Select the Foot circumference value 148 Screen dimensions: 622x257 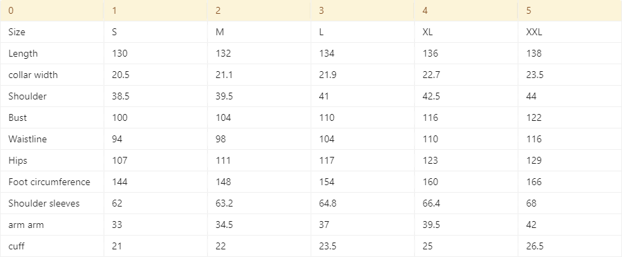pyautogui.click(x=259, y=182)
